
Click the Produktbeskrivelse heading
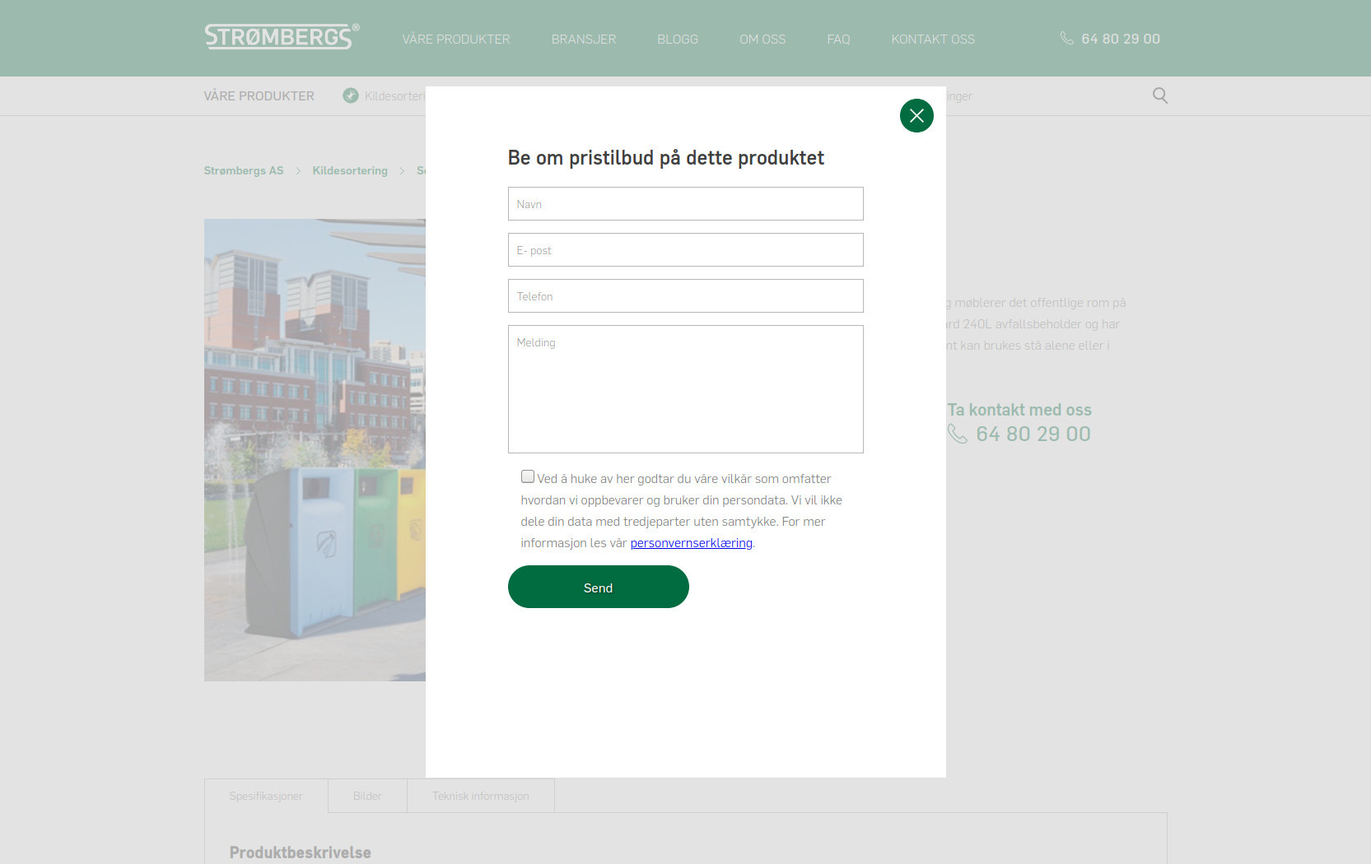point(301,852)
